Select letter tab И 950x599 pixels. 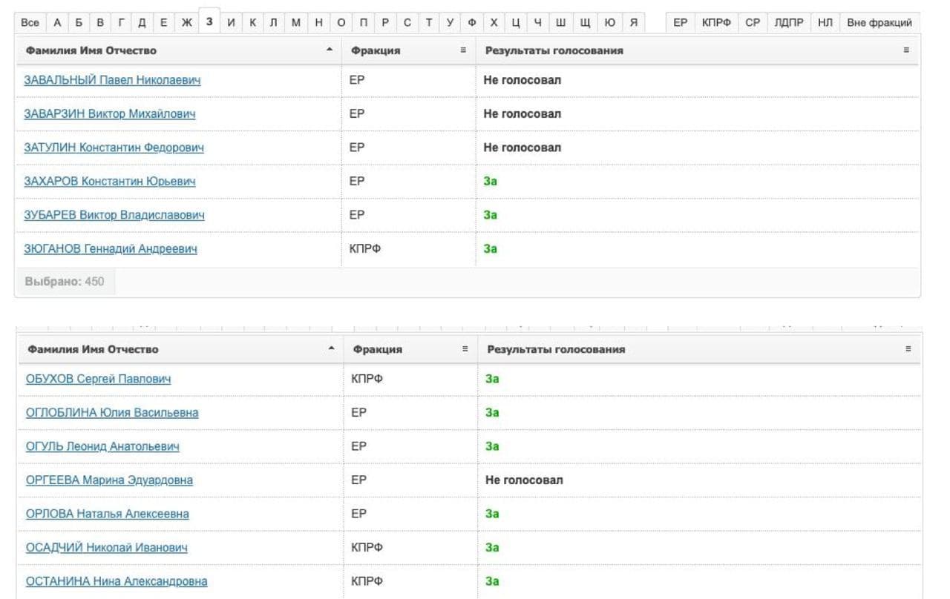click(x=232, y=23)
